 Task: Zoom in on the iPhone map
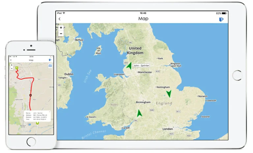[12, 65]
